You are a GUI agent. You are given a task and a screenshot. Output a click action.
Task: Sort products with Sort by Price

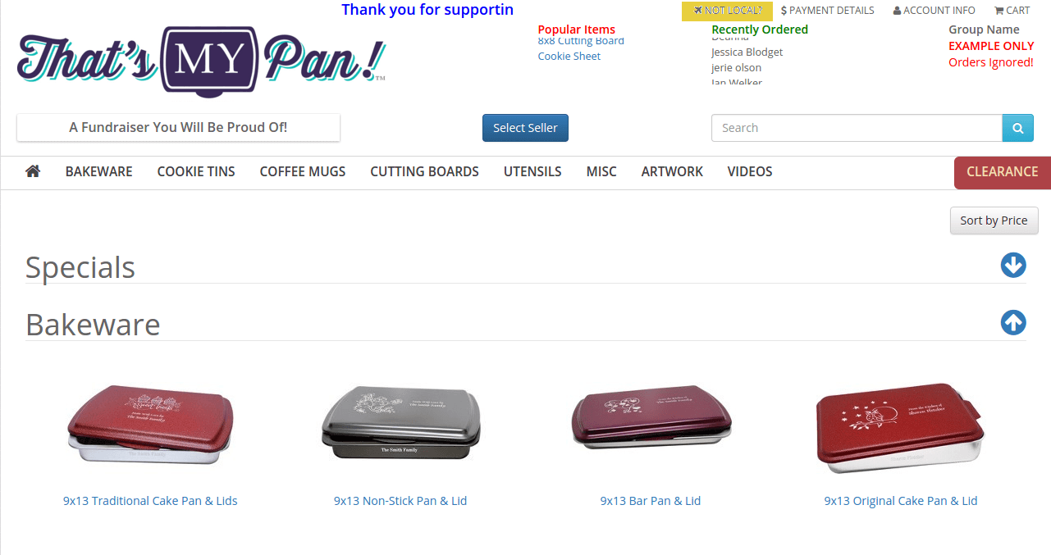994,221
